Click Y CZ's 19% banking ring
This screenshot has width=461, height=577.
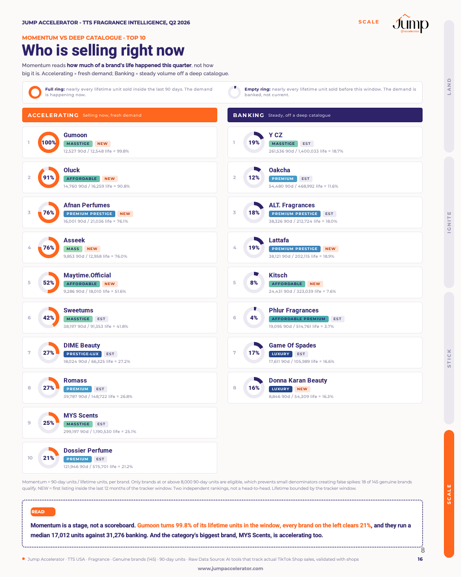[x=254, y=142]
